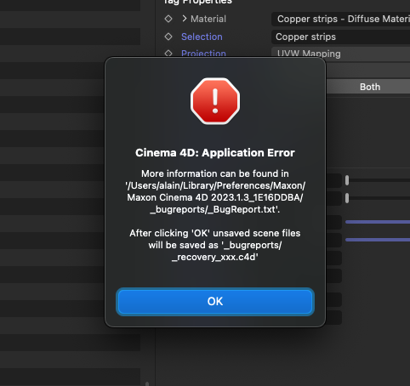Expand the Material chevron

(x=185, y=19)
